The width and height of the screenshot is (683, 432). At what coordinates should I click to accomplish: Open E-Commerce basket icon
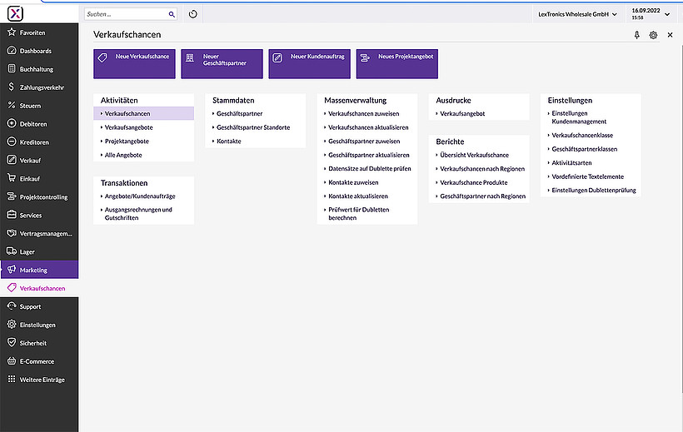12,361
